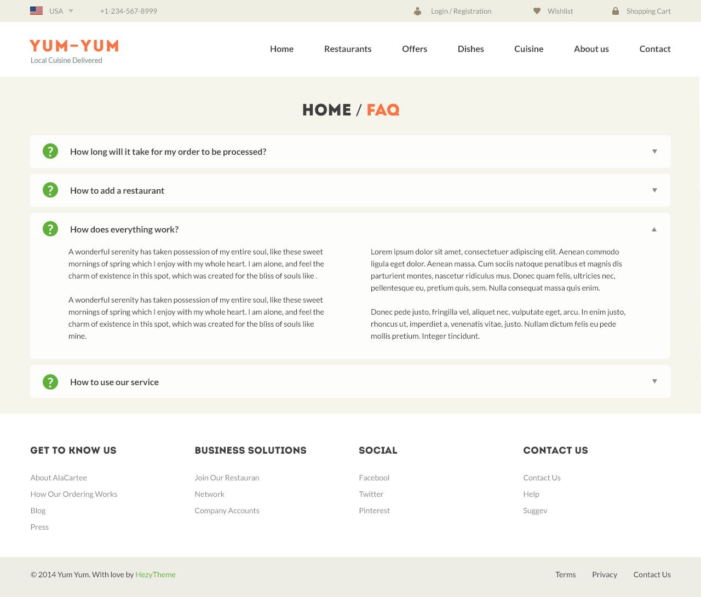
Task: Click the user icon beside Login
Action: point(418,11)
